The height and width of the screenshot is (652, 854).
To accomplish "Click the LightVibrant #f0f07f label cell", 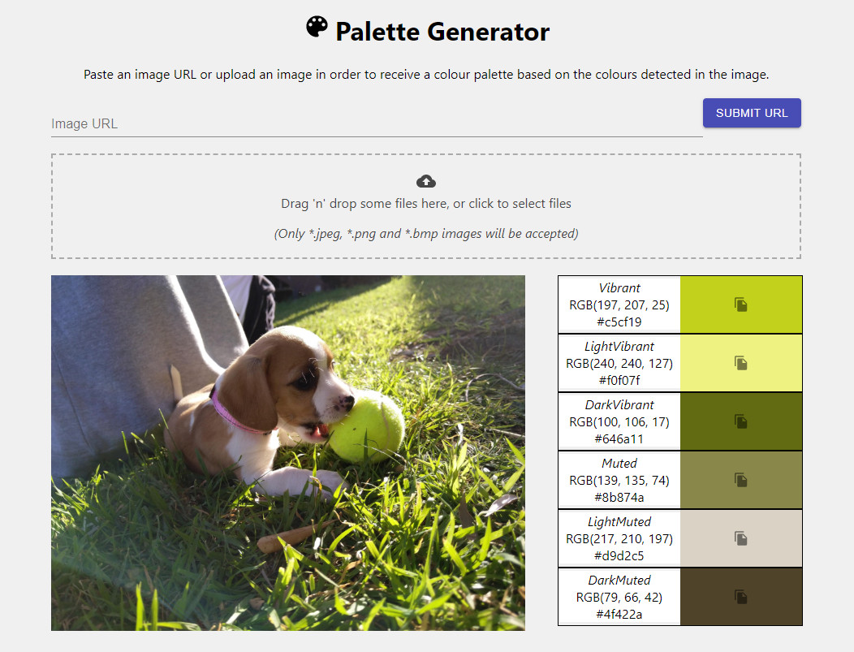I will point(619,363).
